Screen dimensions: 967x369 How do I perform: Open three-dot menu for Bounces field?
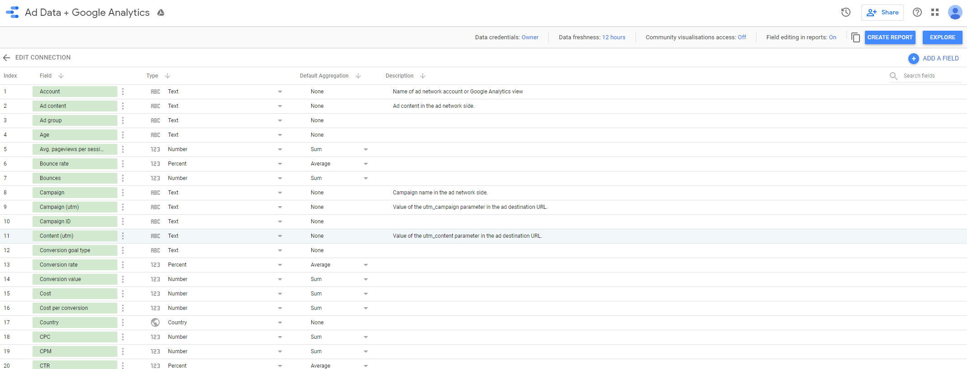123,178
